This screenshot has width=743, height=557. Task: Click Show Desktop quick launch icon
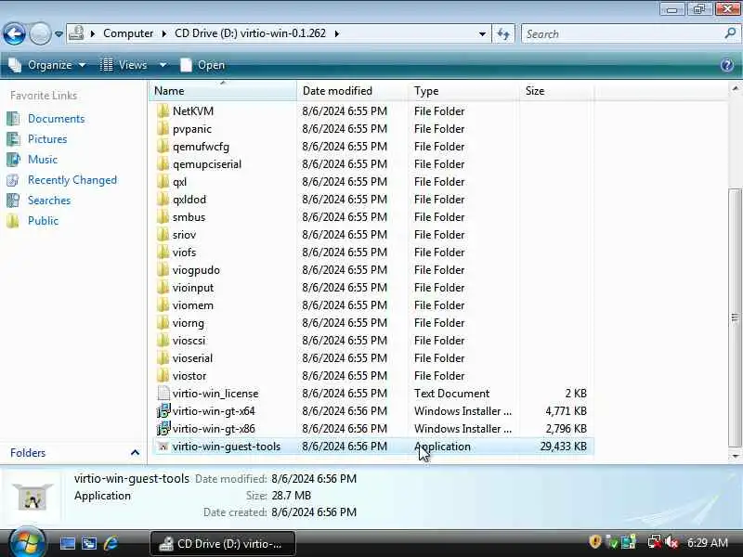67,543
